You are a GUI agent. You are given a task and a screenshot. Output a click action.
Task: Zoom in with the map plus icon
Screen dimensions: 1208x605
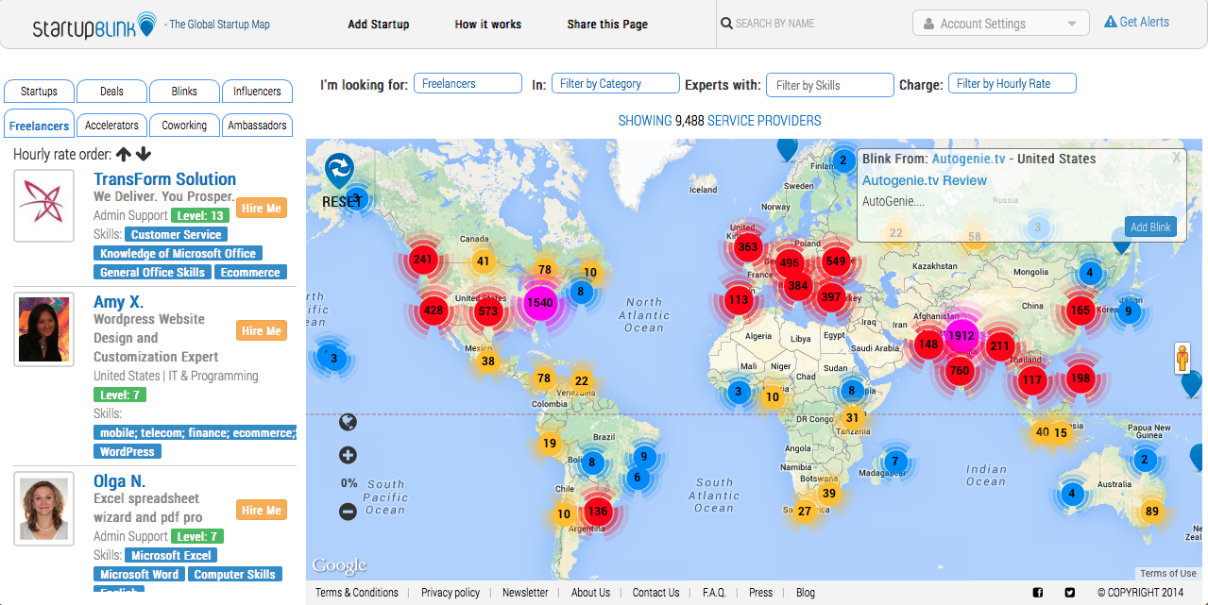pos(348,455)
